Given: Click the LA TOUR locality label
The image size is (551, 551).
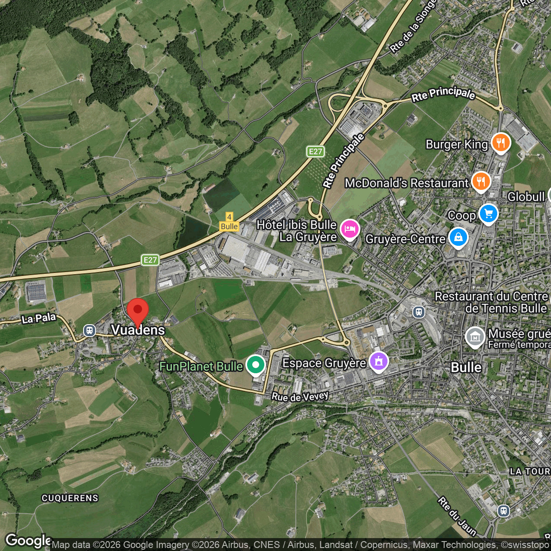Looking at the screenshot, I should click(x=530, y=472).
